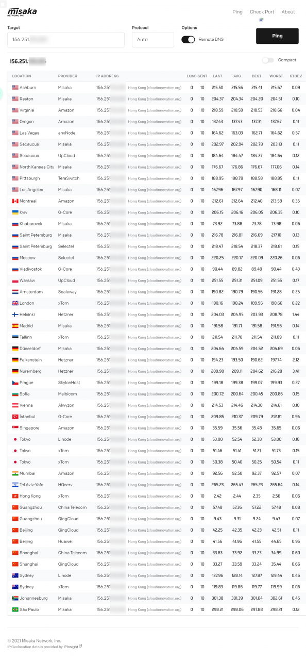This screenshot has height=660, width=306.
Task: Click the Brazilian flag beside São Paulo
Action: click(x=15, y=609)
